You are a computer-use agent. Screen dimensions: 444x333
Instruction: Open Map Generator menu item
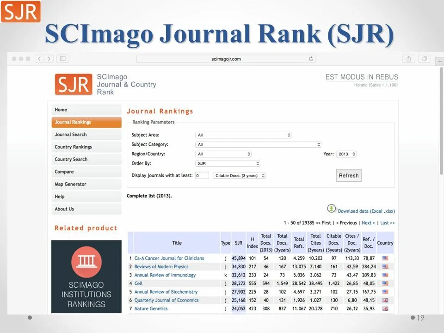(86, 184)
